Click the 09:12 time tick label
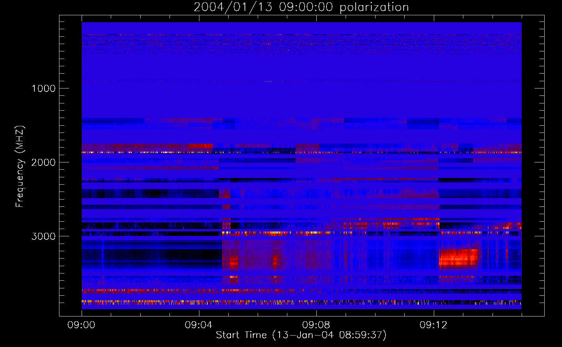The image size is (562, 347). pyautogui.click(x=433, y=325)
